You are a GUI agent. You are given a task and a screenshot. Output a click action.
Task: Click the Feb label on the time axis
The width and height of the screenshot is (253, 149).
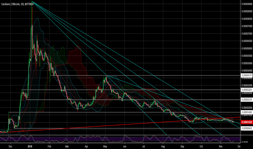[x=49, y=146]
